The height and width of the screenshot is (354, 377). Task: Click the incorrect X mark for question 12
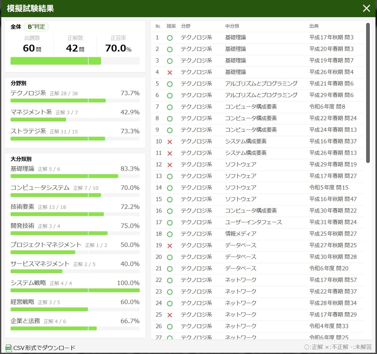click(170, 165)
